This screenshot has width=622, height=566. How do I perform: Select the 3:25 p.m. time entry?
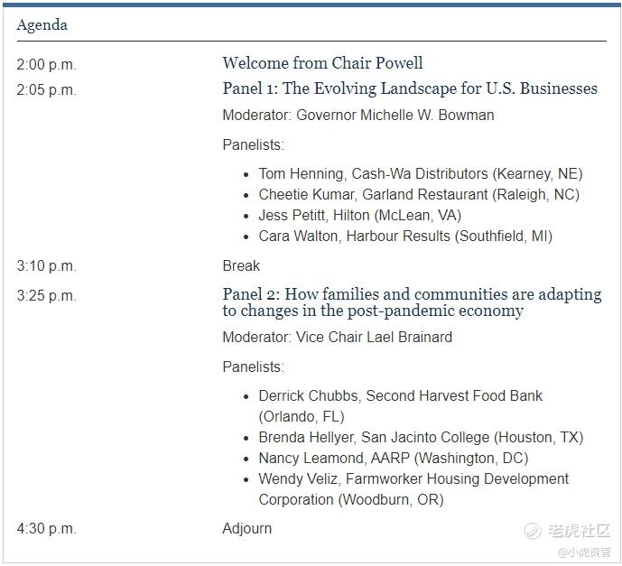click(46, 296)
